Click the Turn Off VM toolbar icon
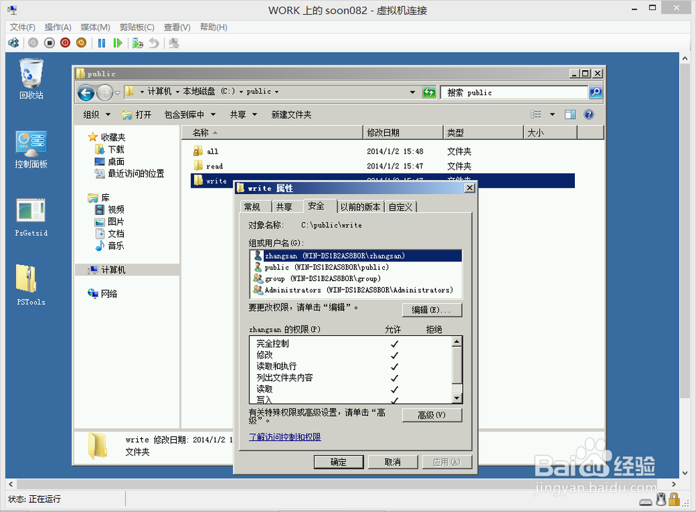The height and width of the screenshot is (512, 696). point(49,43)
